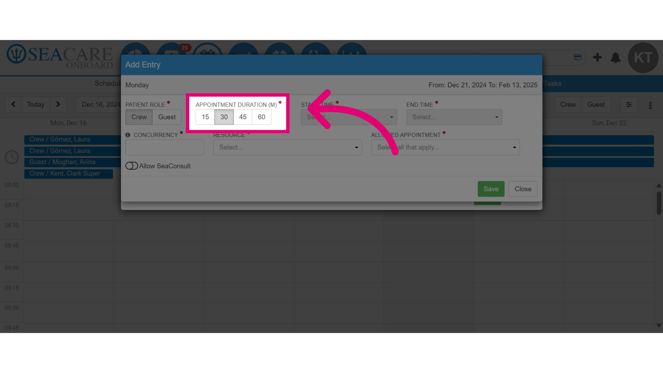
Task: Open the Resource select dropdown
Action: [287, 147]
